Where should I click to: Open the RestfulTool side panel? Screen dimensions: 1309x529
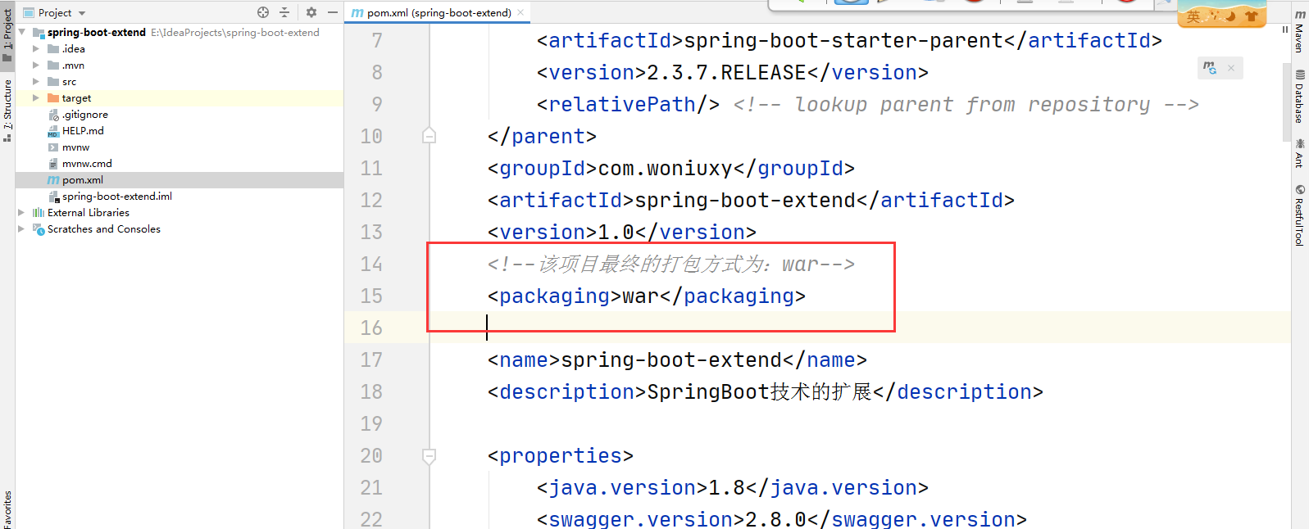point(1300,215)
